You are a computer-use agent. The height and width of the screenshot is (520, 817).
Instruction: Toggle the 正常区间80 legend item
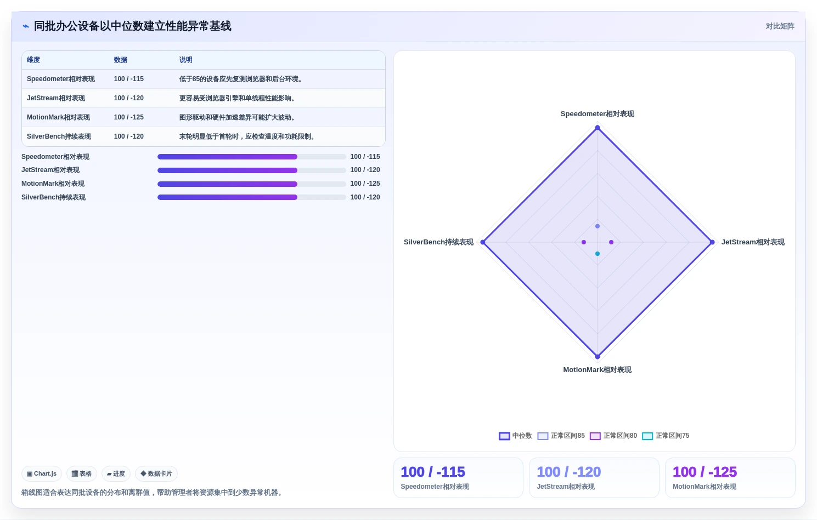tap(613, 436)
